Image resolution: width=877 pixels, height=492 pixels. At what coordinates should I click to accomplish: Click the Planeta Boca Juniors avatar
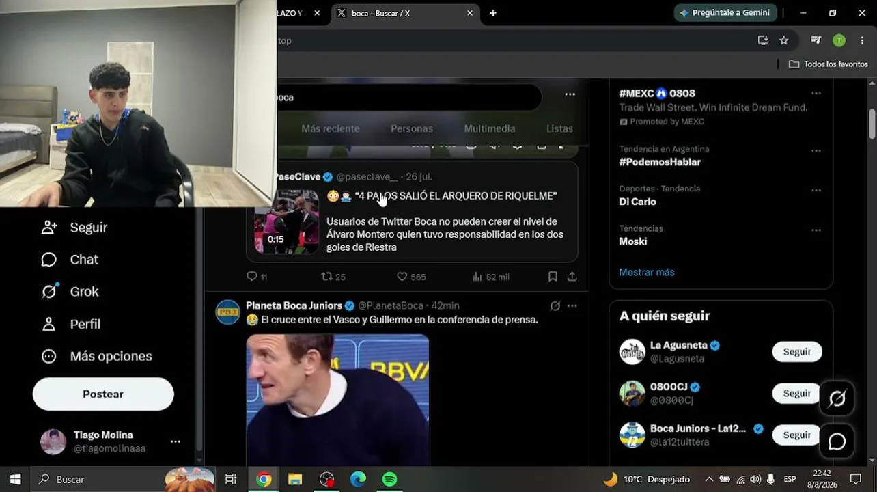(228, 312)
